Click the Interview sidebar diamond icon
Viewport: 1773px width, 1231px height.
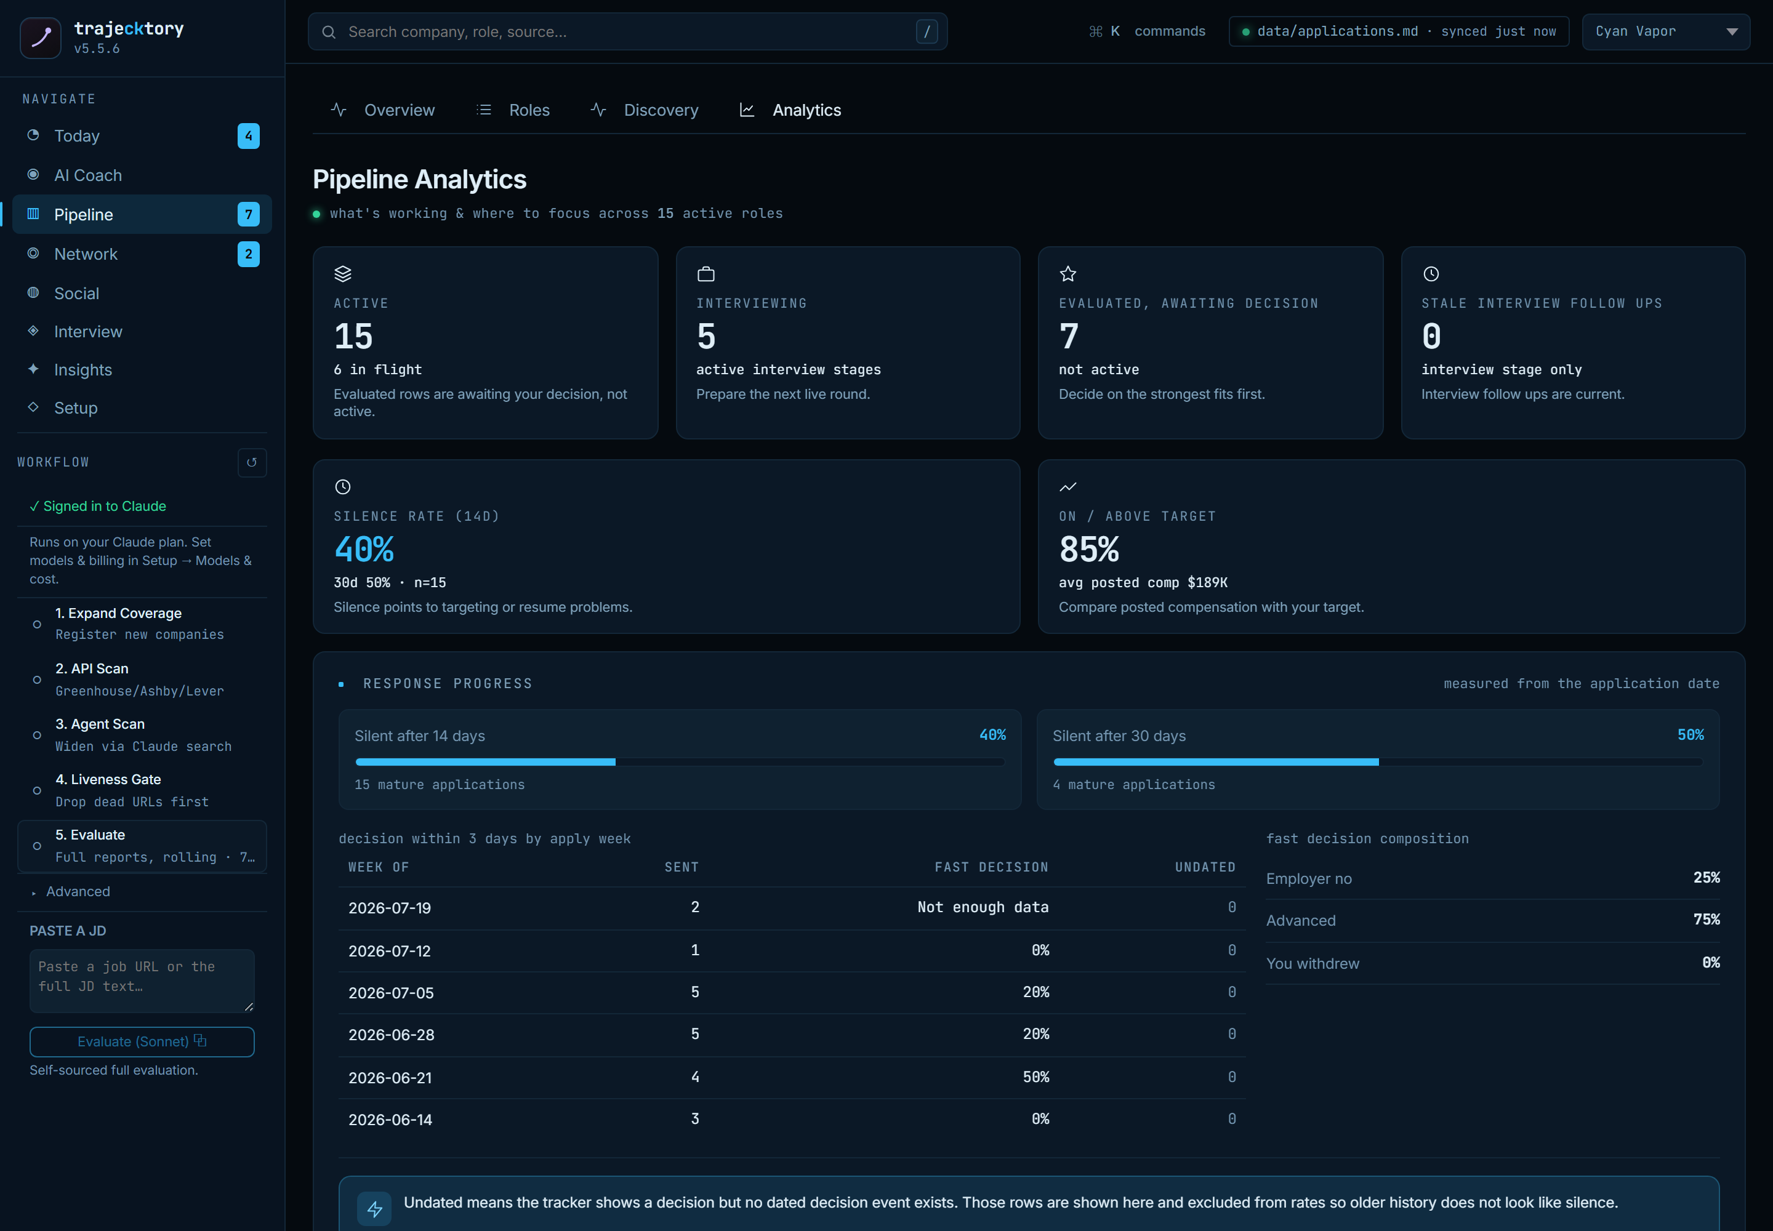point(33,331)
